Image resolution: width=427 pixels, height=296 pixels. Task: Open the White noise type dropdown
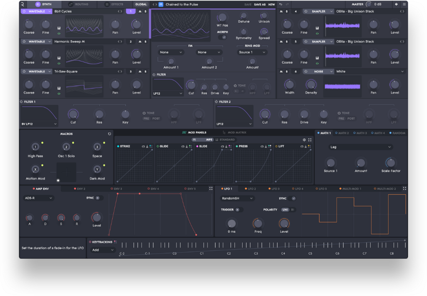(x=370, y=71)
